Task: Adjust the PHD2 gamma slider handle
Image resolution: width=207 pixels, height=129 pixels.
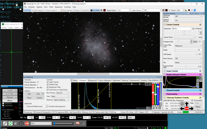Action: 54,123
